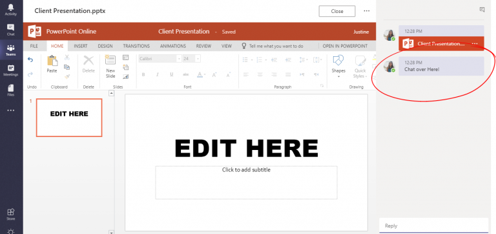The image size is (496, 234).
Task: Open the Shapes gallery
Action: (338, 67)
